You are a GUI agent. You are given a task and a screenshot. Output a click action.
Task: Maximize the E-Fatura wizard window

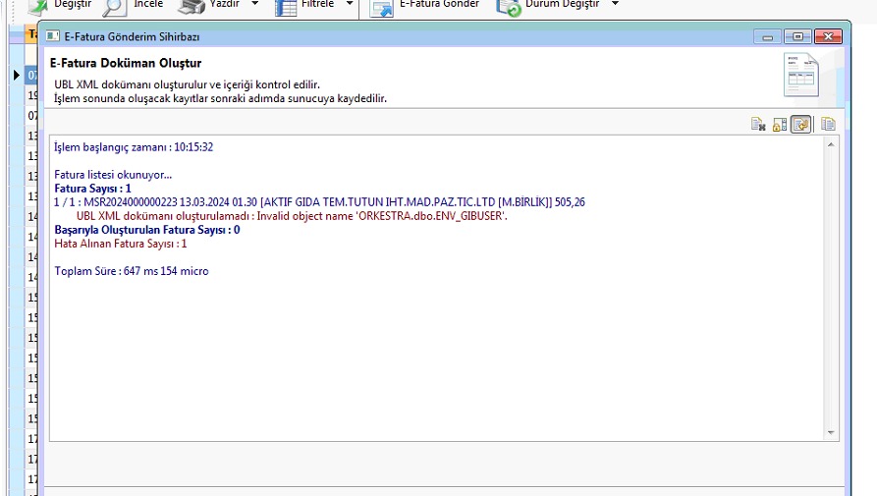point(796,36)
